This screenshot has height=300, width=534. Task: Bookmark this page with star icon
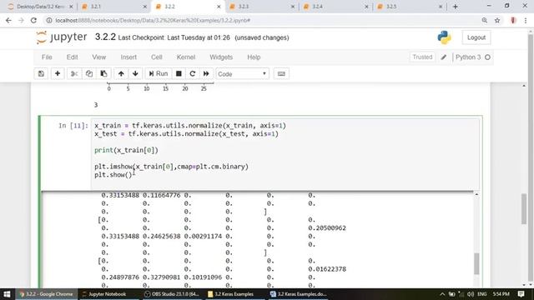pyautogui.click(x=497, y=20)
